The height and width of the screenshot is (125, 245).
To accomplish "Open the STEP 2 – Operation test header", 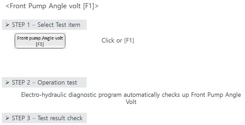I will pyautogui.click(x=44, y=82).
